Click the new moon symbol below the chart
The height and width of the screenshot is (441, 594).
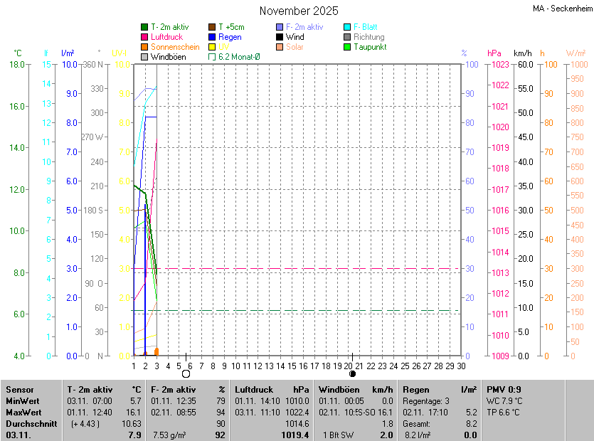point(353,373)
